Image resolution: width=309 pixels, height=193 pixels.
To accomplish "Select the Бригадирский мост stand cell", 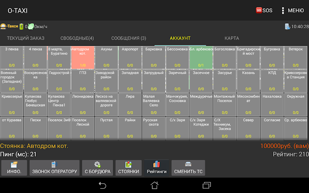I will (248, 57).
